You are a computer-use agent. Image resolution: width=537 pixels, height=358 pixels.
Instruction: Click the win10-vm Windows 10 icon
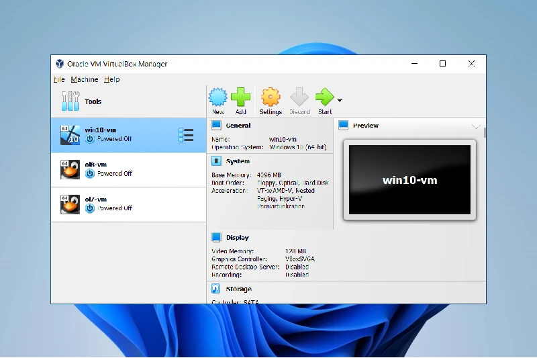click(70, 135)
